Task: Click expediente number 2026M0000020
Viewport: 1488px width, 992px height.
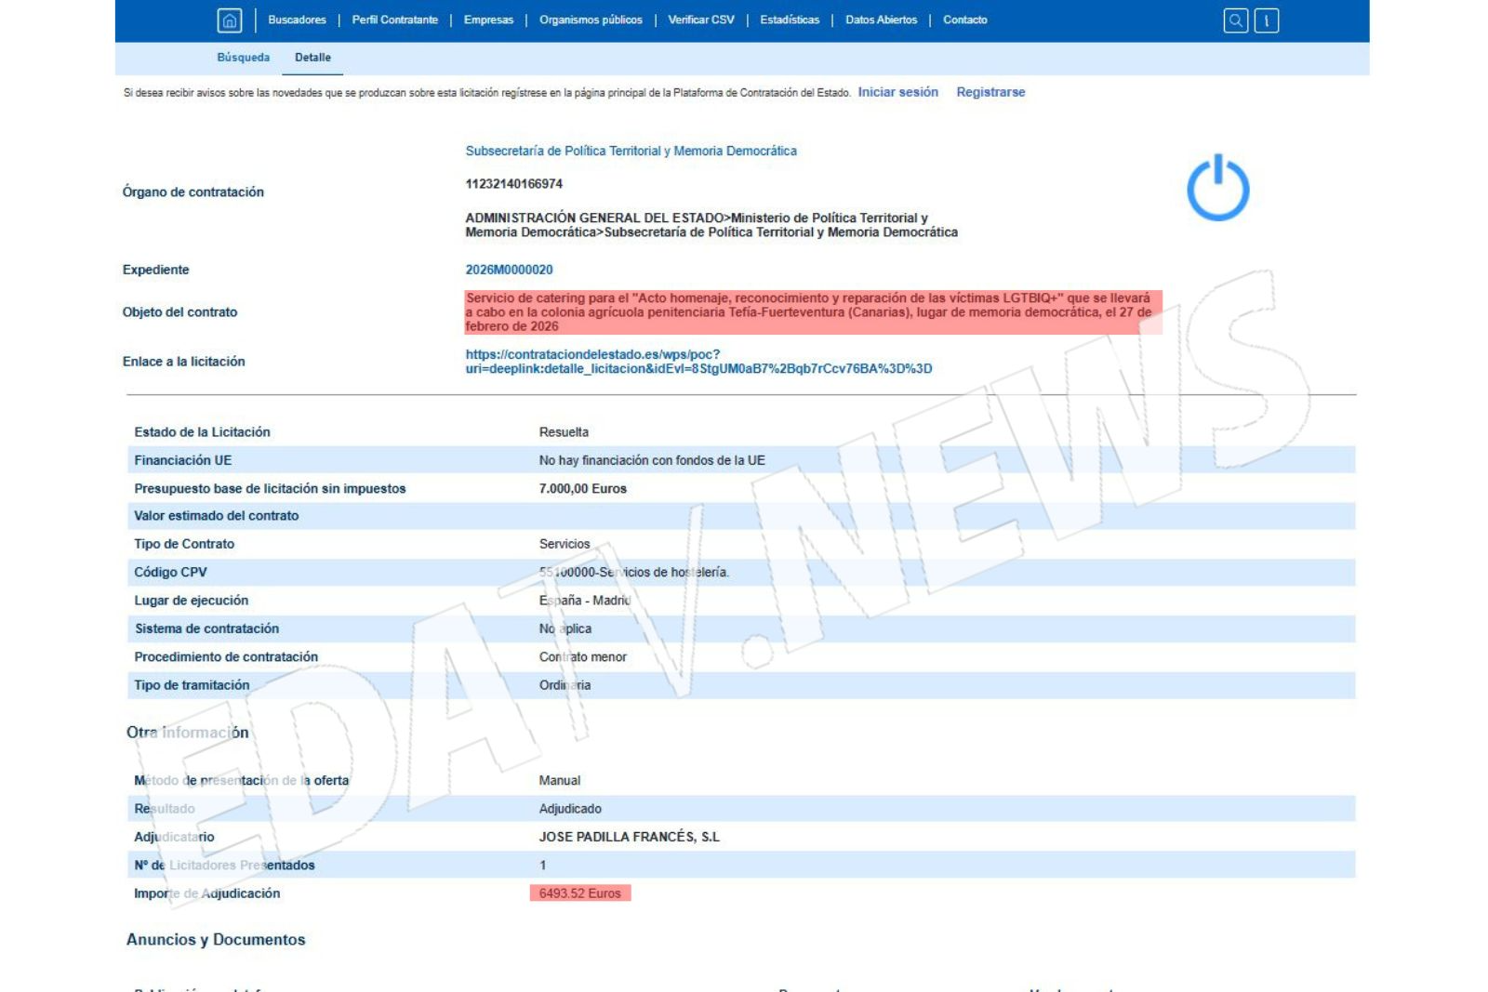Action: 509,270
